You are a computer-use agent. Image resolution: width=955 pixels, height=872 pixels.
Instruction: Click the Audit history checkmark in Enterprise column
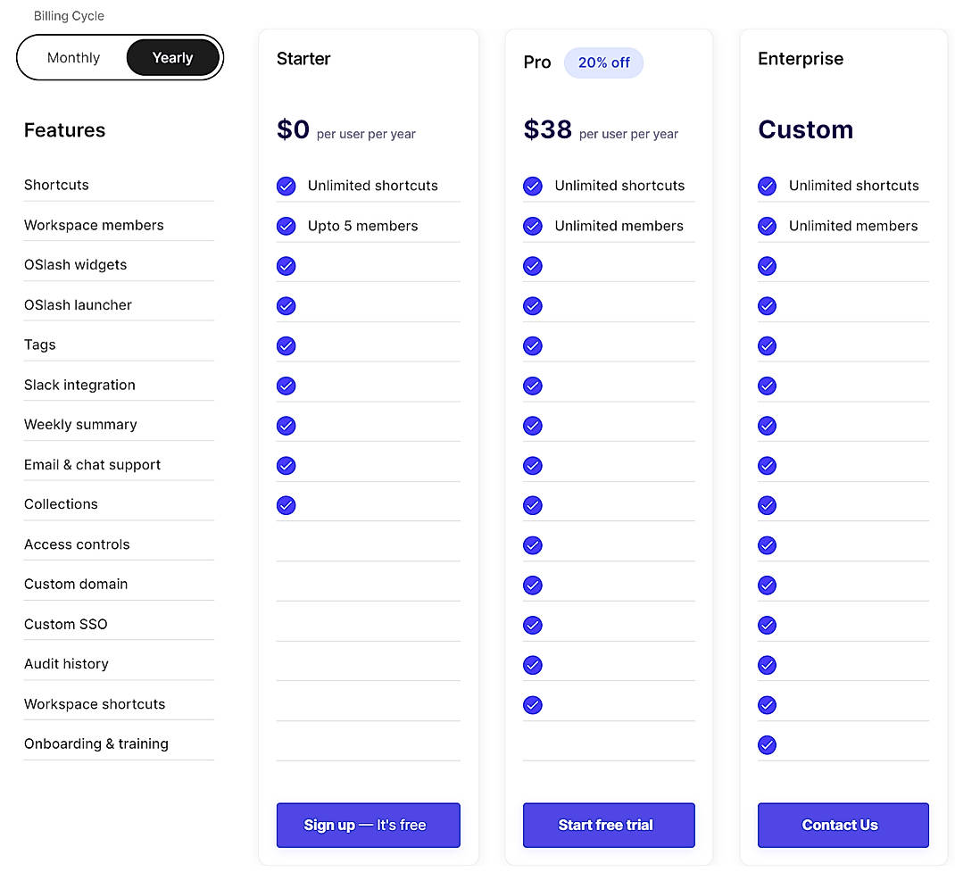(767, 664)
